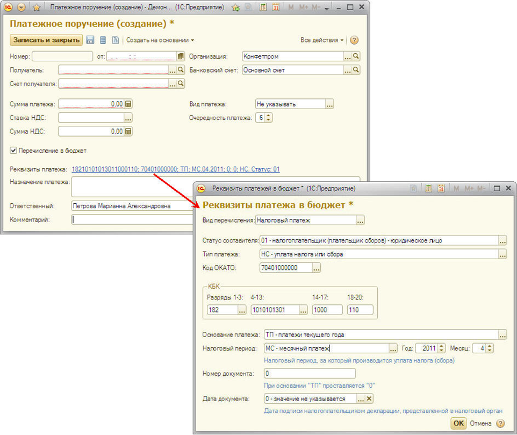This screenshot has height=435, width=517.
Task: Click the Вид перечисления ellipsis select button
Action: click(360, 220)
